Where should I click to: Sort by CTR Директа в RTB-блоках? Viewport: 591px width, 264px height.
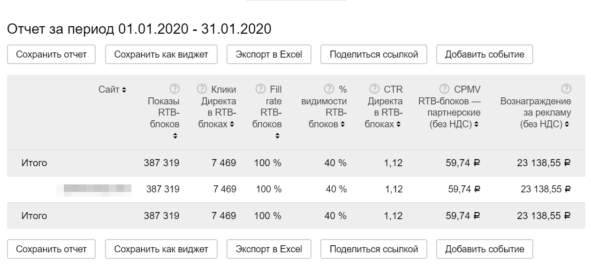click(398, 125)
